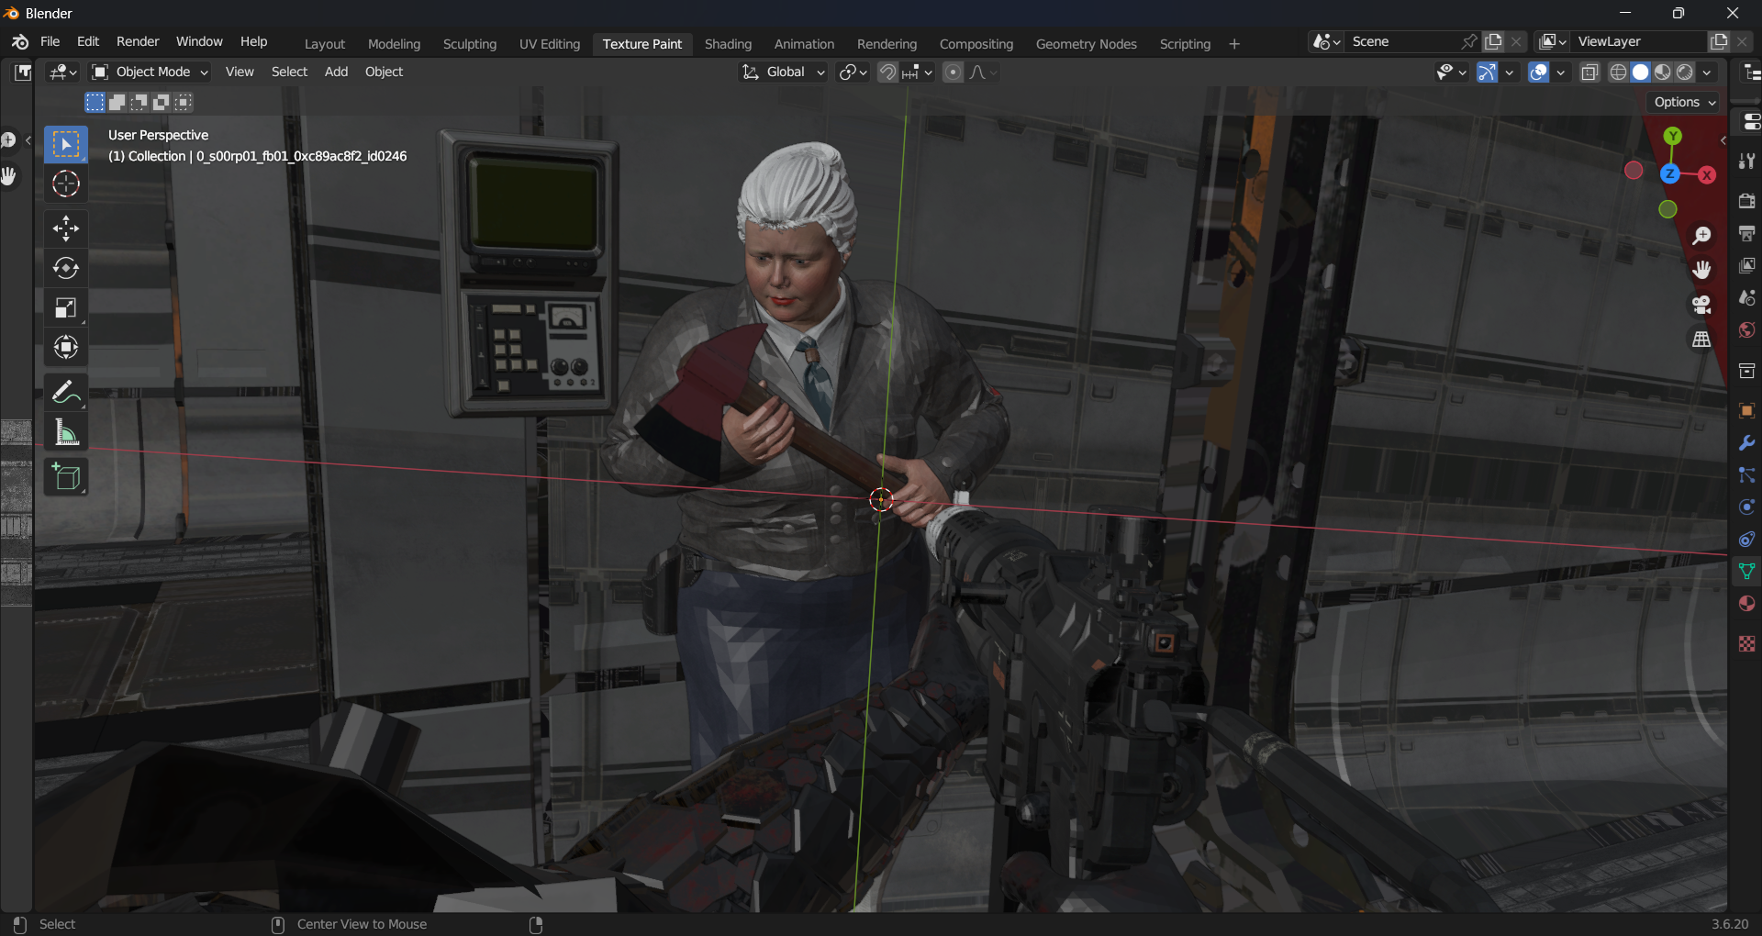Screen dimensions: 1762x936
Task: Open the Object Mode dropdown
Action: (151, 72)
